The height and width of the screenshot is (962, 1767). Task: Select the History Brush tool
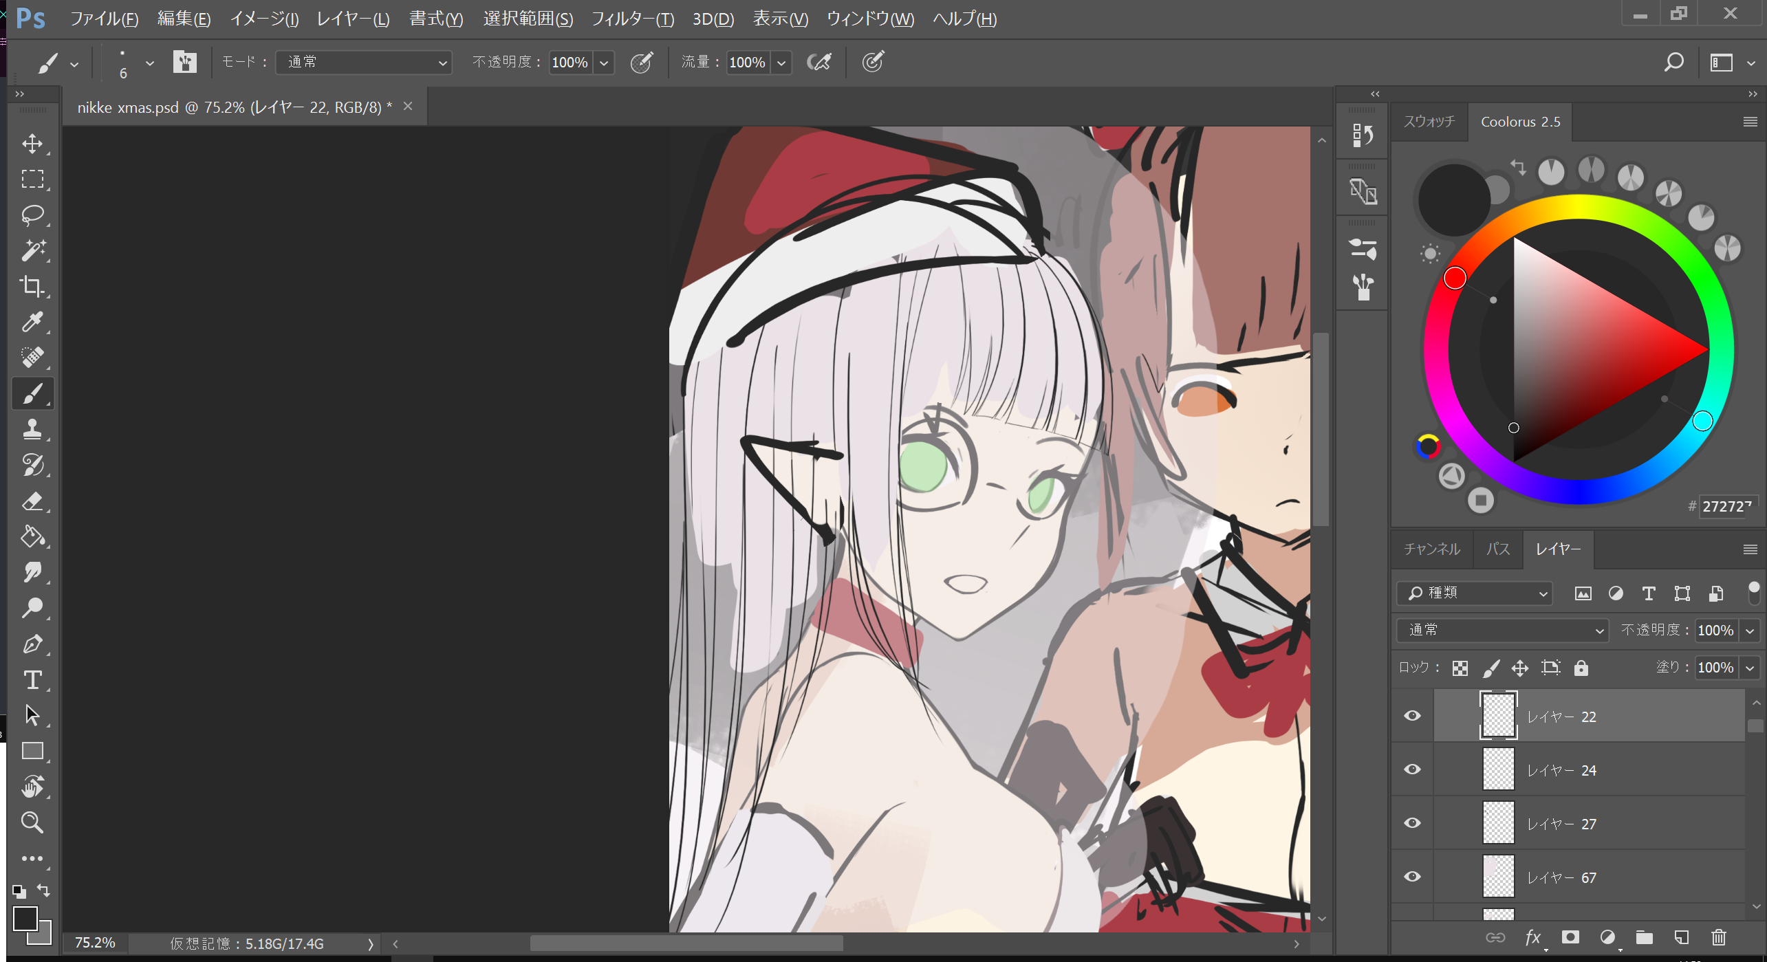[32, 465]
